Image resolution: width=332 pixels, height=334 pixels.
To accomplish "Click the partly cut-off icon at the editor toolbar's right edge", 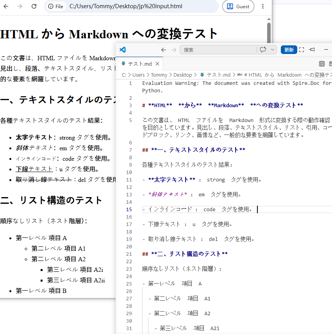I will tap(330, 64).
